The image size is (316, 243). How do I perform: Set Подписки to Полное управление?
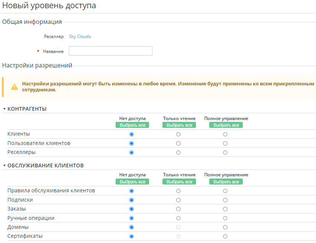(225, 200)
